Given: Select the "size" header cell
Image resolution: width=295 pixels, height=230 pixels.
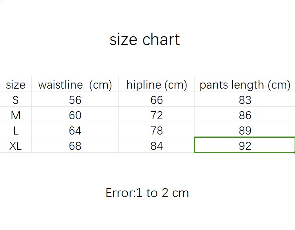Looking at the screenshot, I should [x=16, y=85].
